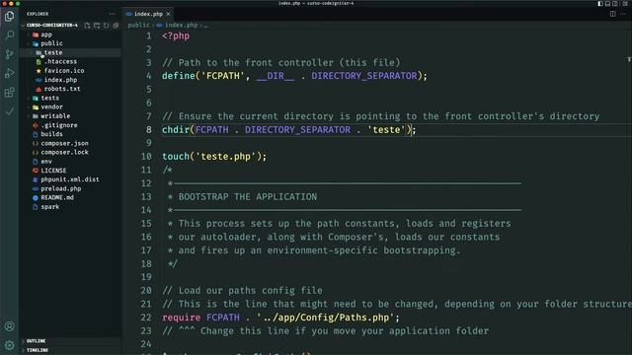Collapse the public folder
This screenshot has height=355, width=632.
[x=51, y=43]
